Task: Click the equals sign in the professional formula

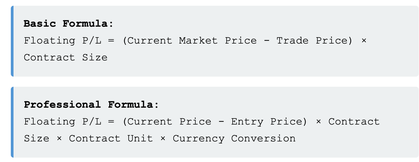Action: pos(111,122)
